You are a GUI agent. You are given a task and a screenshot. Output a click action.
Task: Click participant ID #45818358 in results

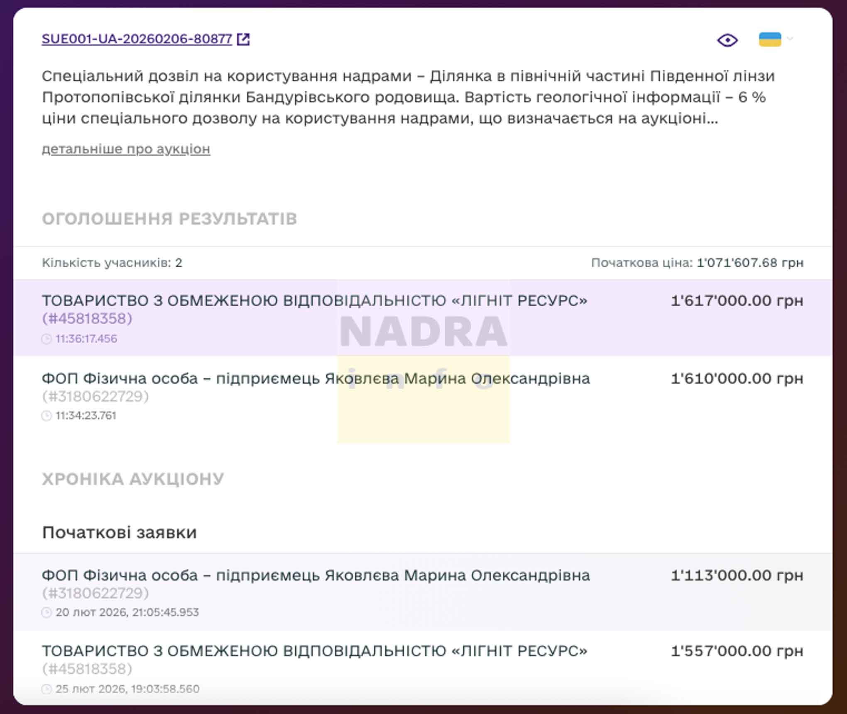[x=87, y=319]
